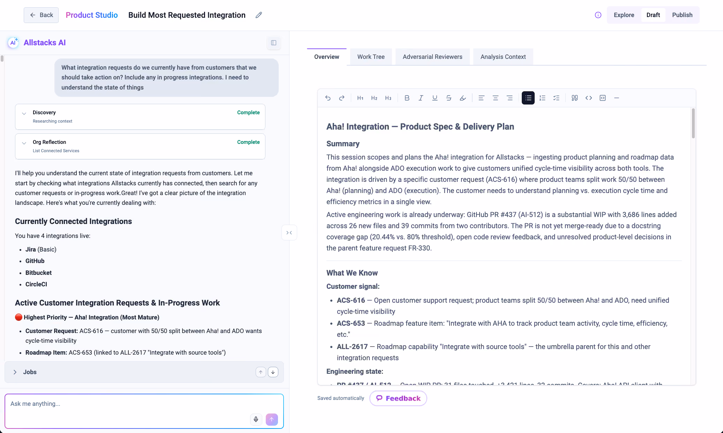This screenshot has width=723, height=433.
Task: Click the Allstacks AI logo icon
Action: pyautogui.click(x=13, y=42)
